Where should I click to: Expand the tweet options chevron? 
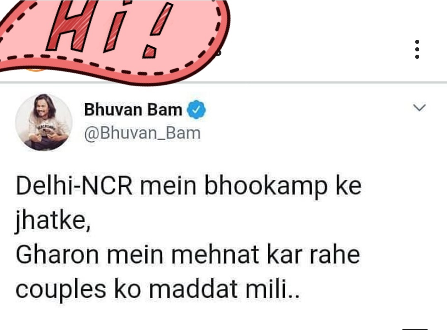tap(419, 108)
